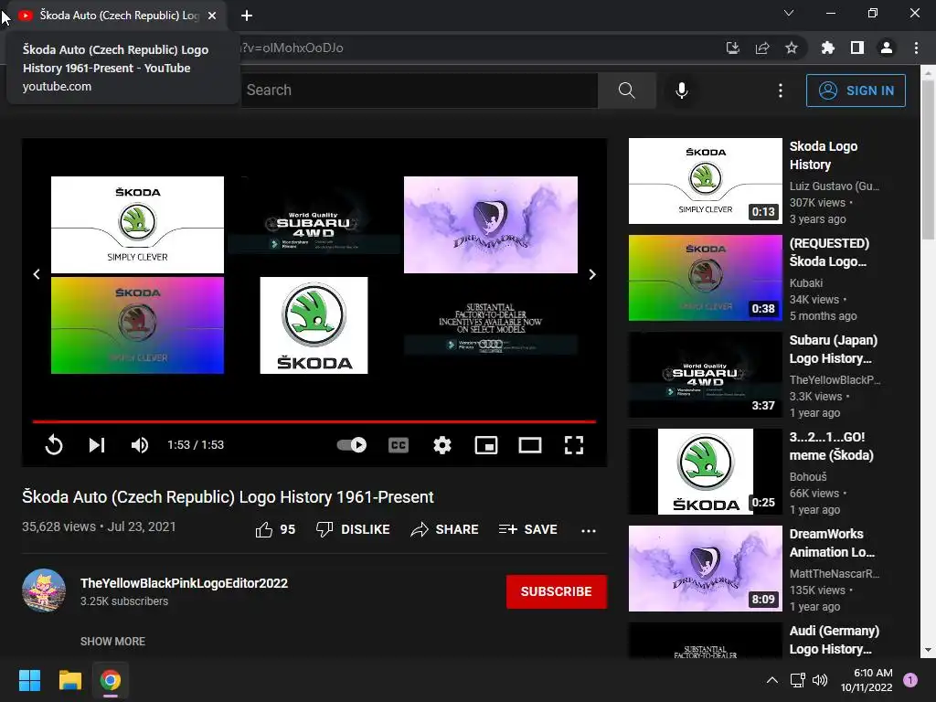This screenshot has width=936, height=702.
Task: Open Chrome extensions puzzle icon
Action: pyautogui.click(x=827, y=48)
